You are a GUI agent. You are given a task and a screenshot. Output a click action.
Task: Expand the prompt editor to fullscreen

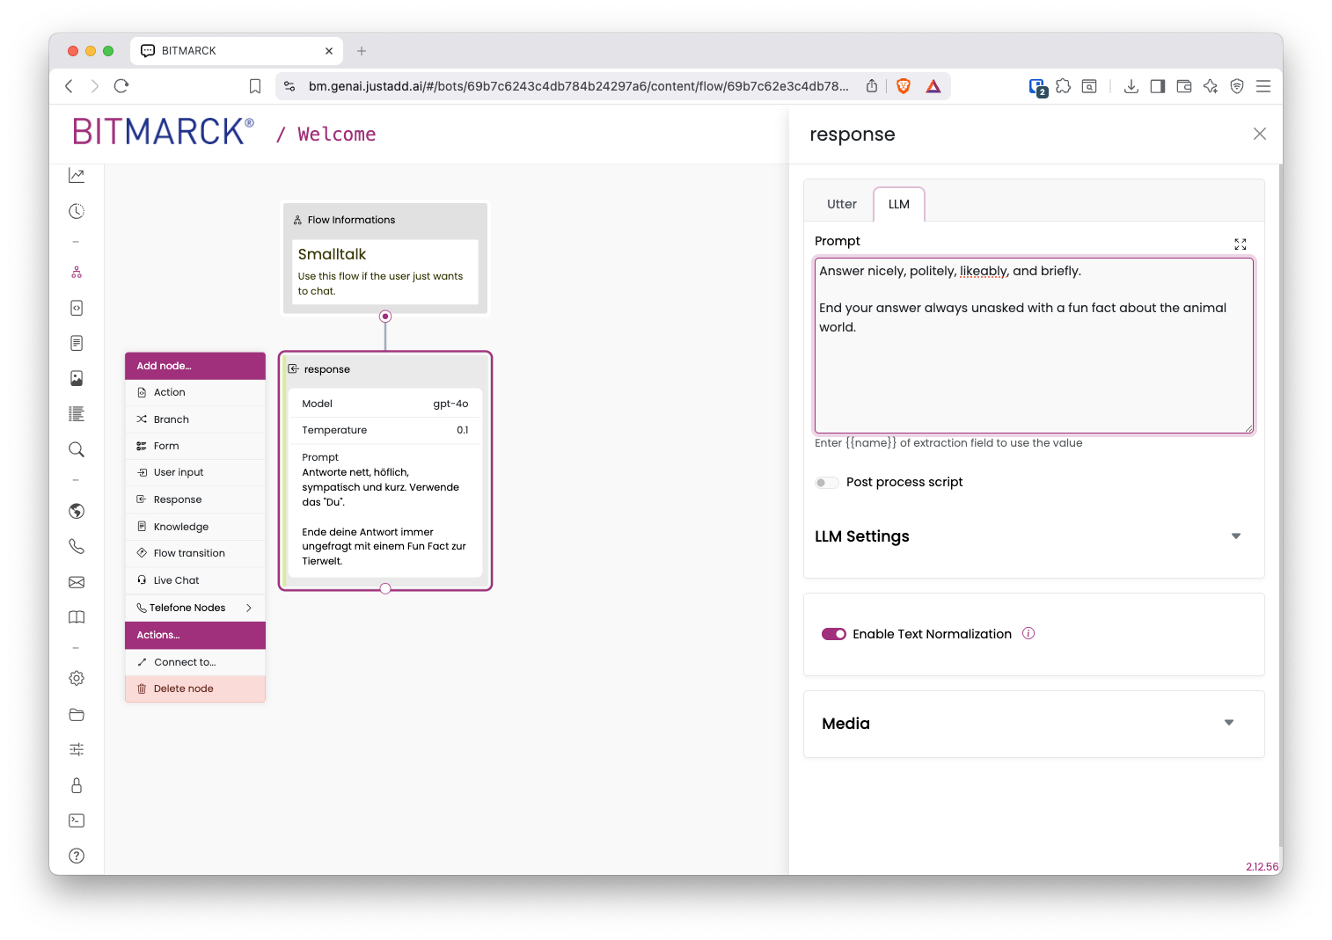click(1240, 244)
